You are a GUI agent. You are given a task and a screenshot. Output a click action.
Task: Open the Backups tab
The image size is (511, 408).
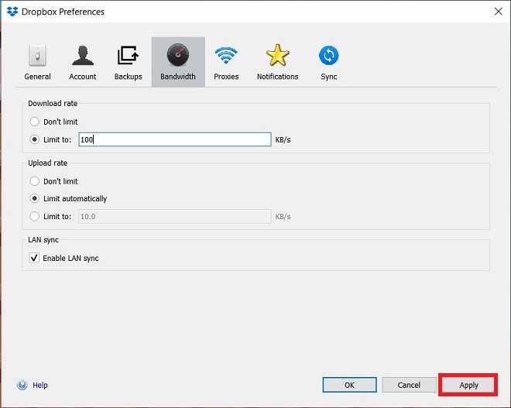click(x=128, y=62)
